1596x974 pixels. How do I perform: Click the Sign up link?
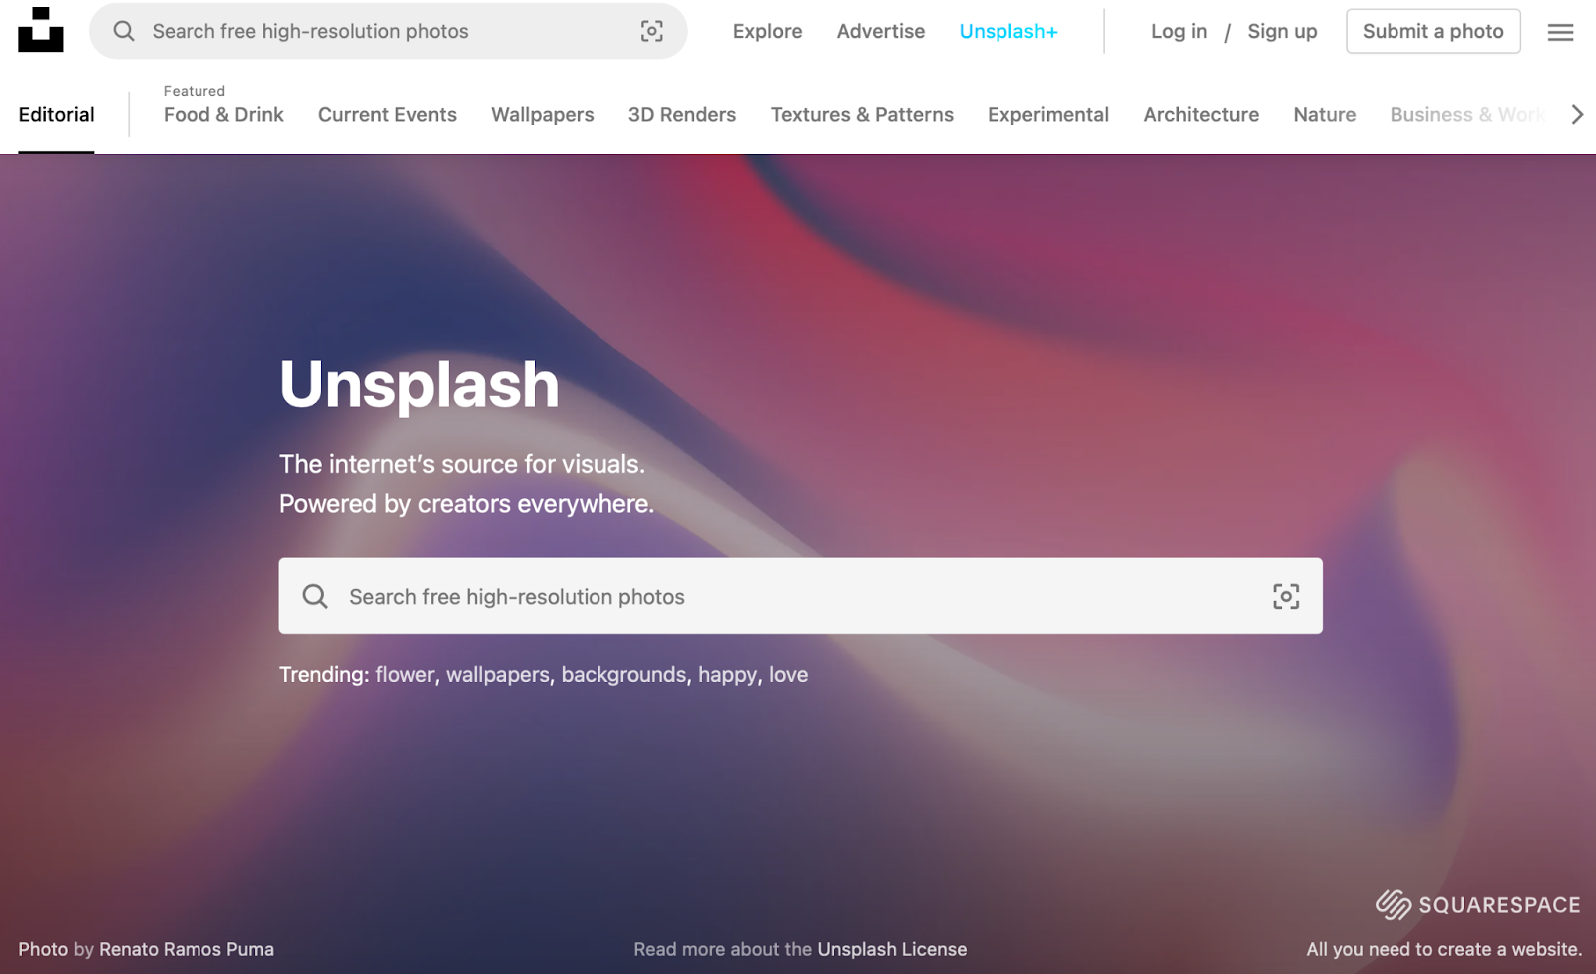pos(1282,32)
